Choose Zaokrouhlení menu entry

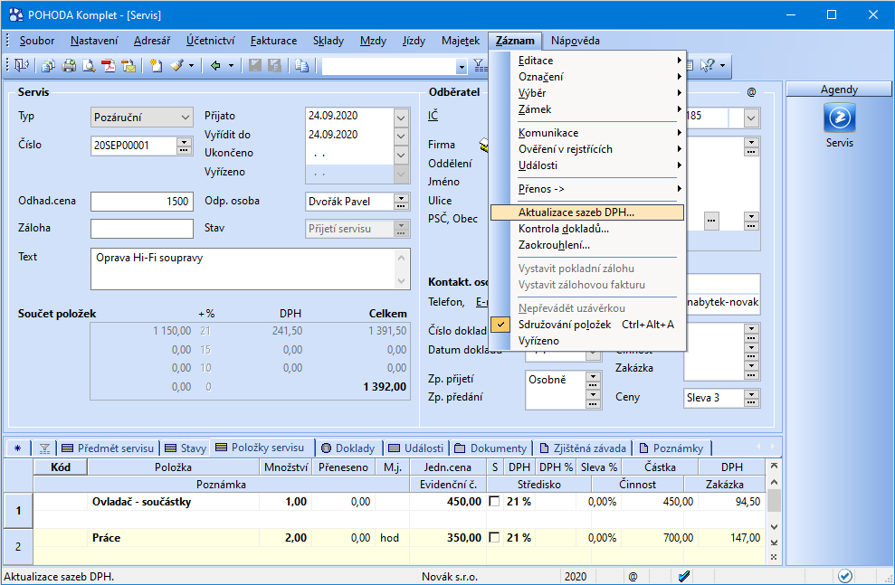[587, 245]
